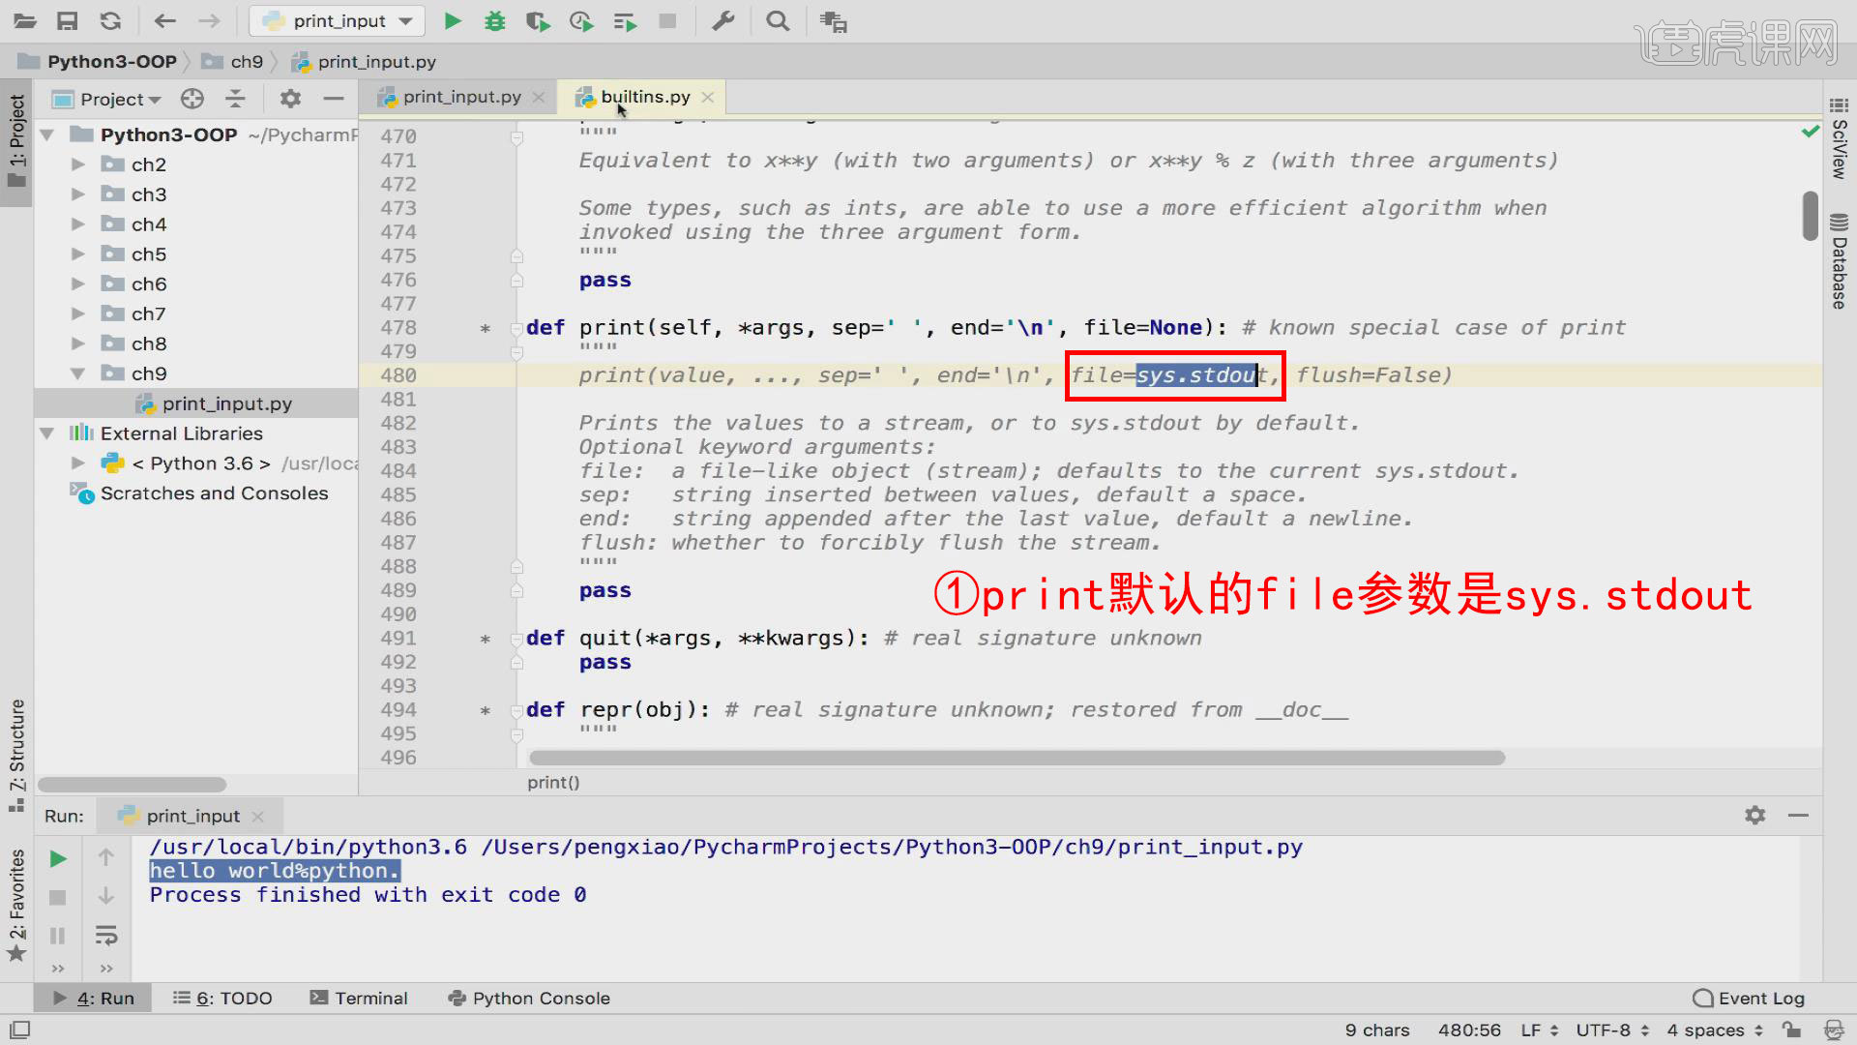Open the 4: Run tool window tab
This screenshot has width=1857, height=1045.
pos(94,999)
